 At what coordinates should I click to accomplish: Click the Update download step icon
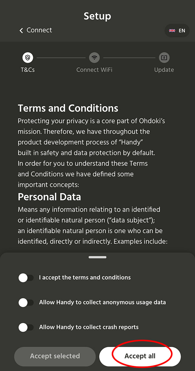164,58
